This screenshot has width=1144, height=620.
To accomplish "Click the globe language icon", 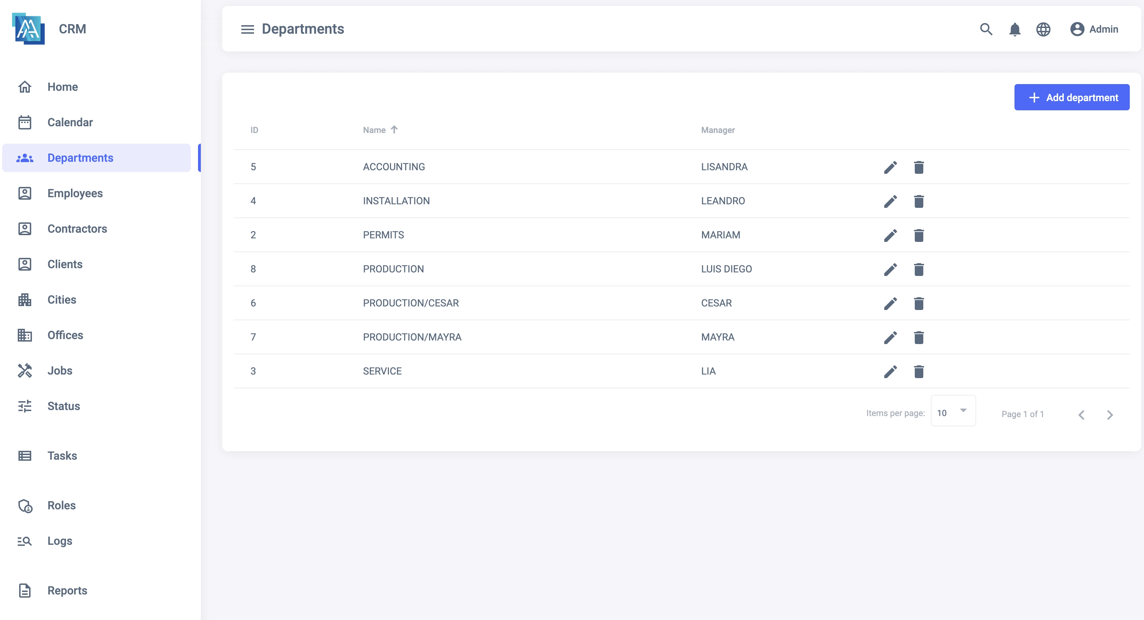I will coord(1043,29).
